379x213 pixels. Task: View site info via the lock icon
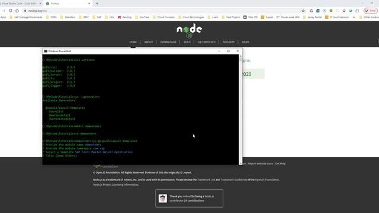(25, 11)
